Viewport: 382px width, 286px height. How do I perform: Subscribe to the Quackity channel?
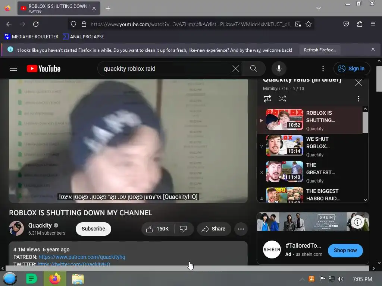pyautogui.click(x=93, y=229)
